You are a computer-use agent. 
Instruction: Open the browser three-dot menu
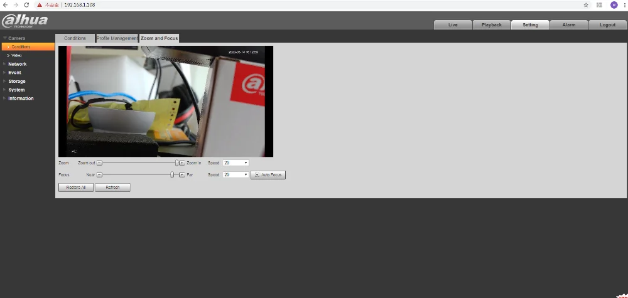click(x=624, y=5)
